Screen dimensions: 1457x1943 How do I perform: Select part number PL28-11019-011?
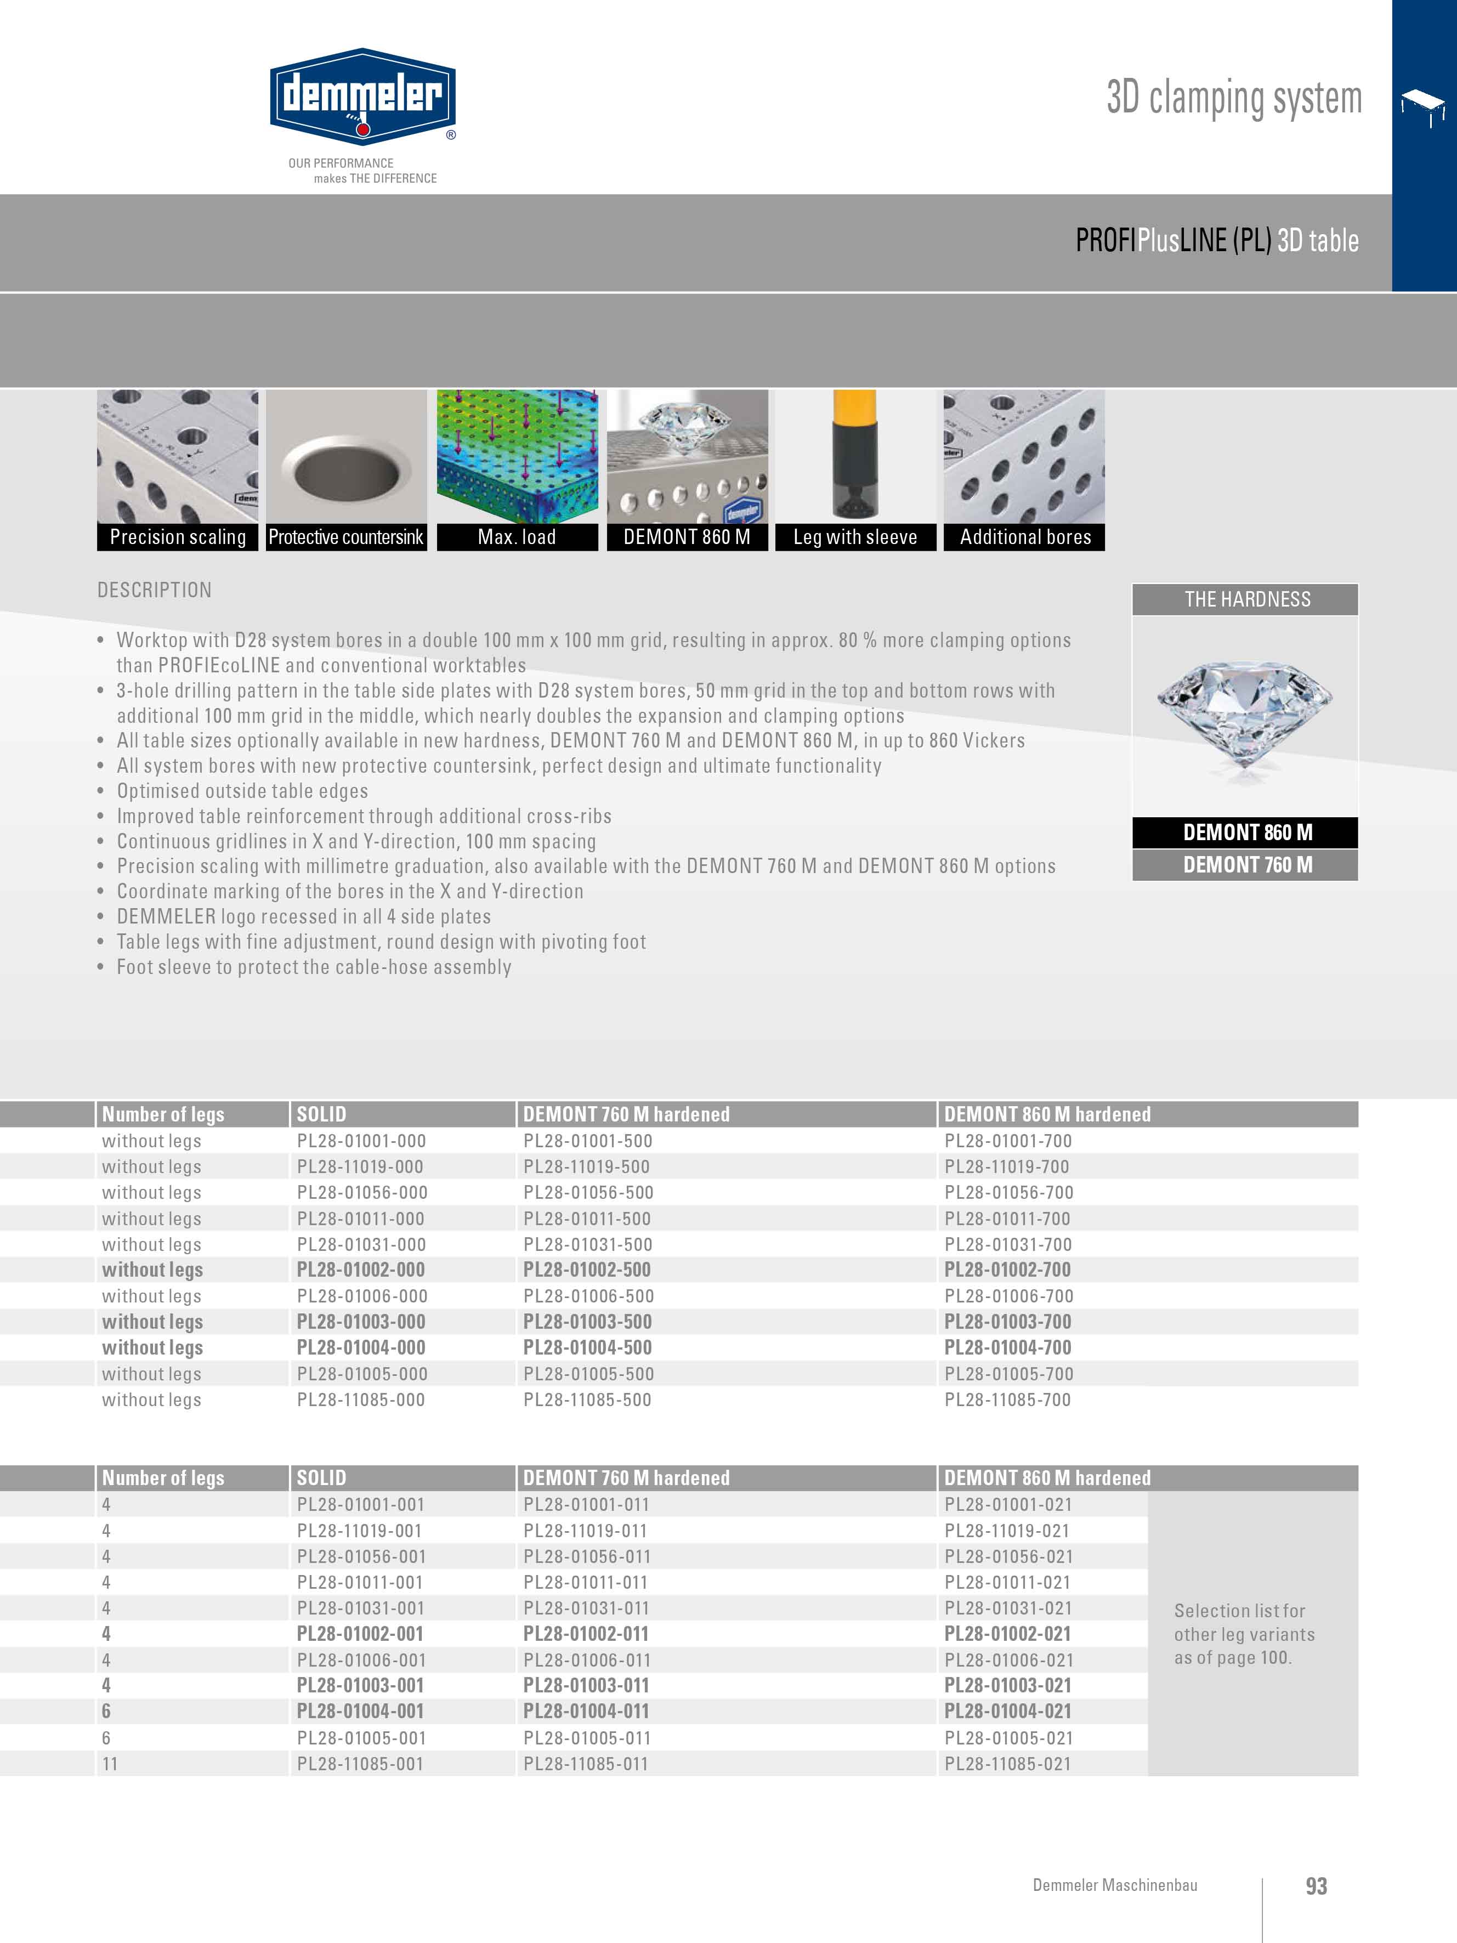point(585,1530)
